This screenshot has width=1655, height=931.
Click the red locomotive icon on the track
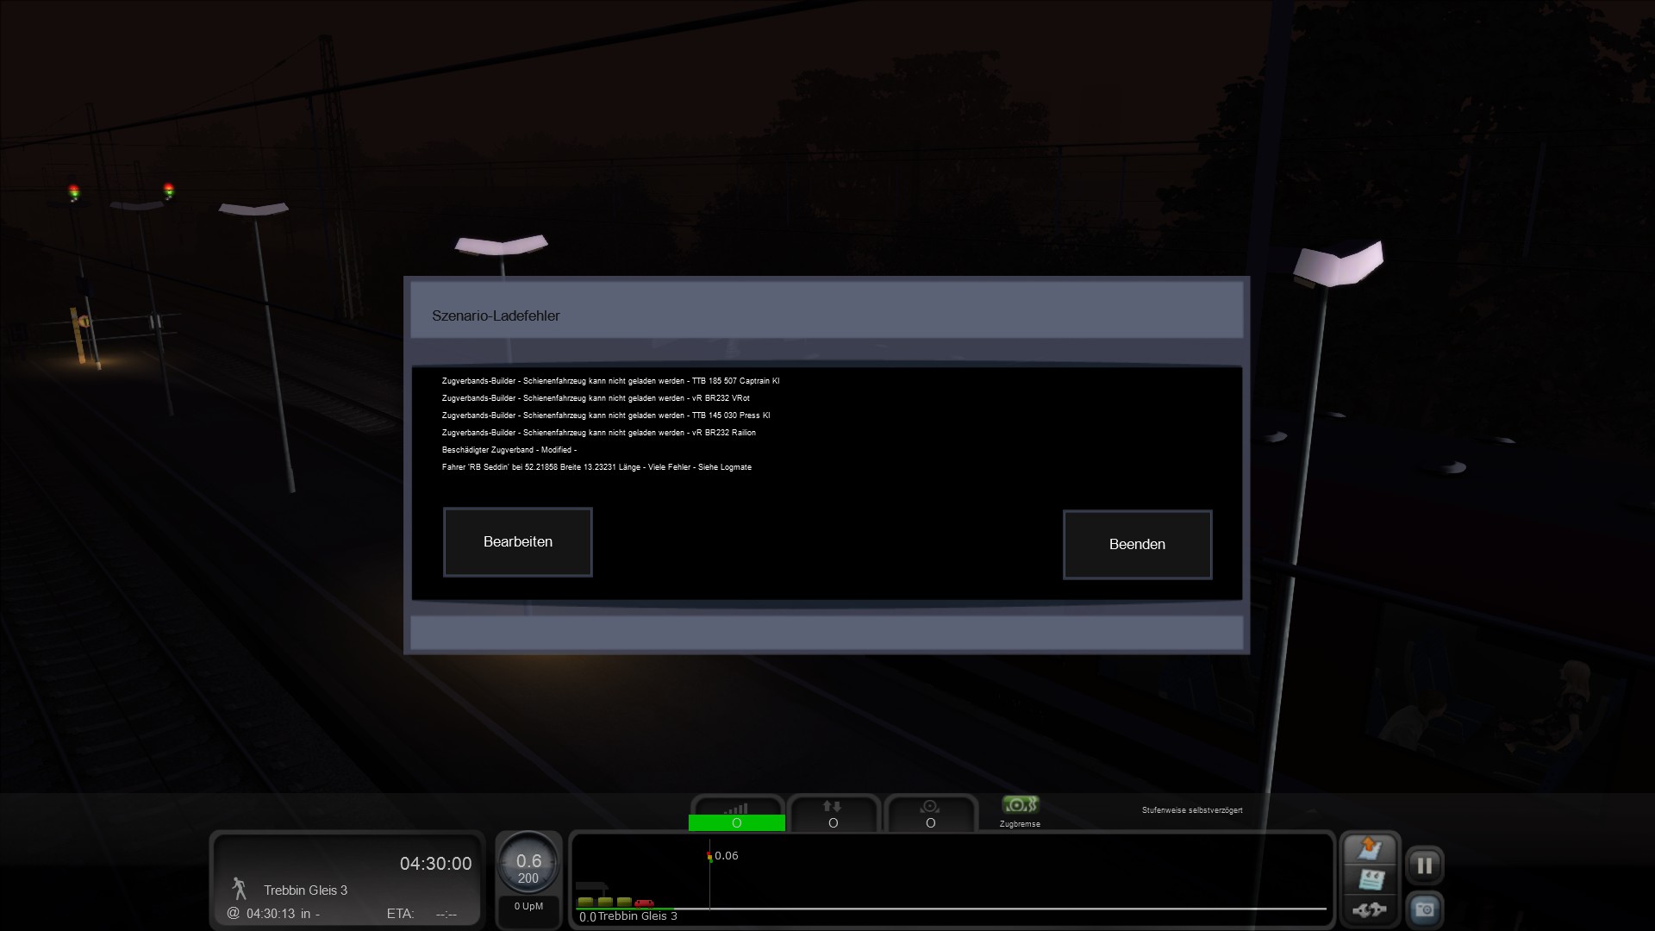tap(643, 903)
